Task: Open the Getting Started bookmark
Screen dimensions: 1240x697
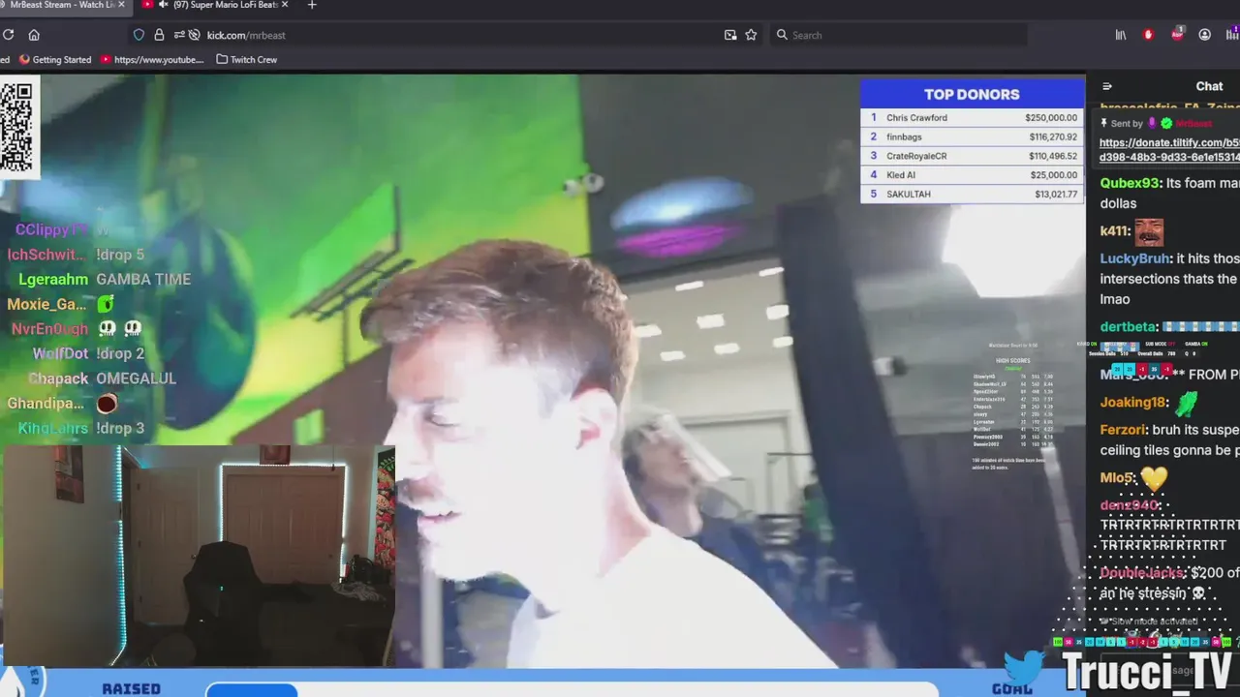Action: point(56,60)
